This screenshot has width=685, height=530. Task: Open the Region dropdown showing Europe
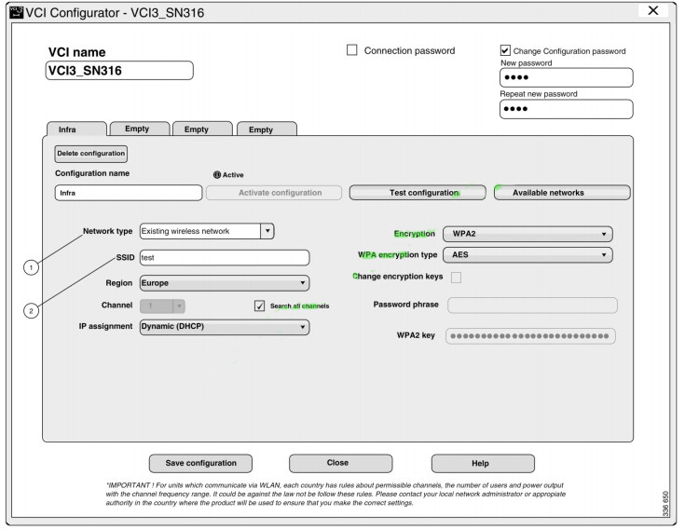[225, 283]
